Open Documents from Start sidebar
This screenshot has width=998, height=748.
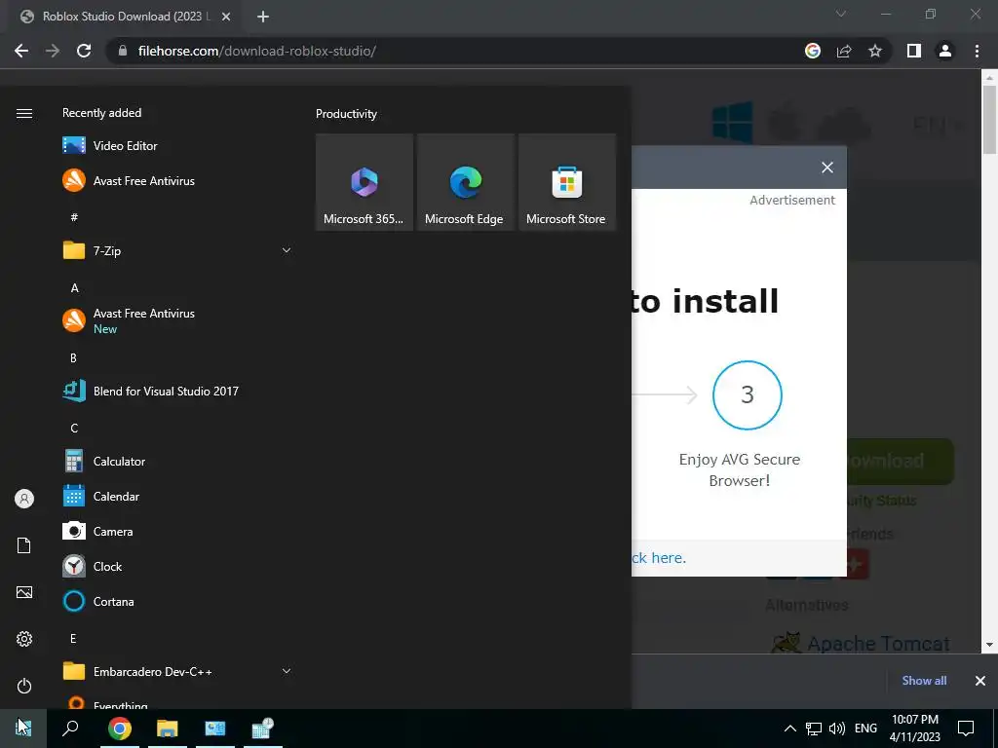click(24, 545)
